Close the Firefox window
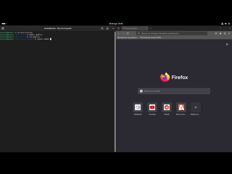The image size is (232, 174). click(230, 28)
